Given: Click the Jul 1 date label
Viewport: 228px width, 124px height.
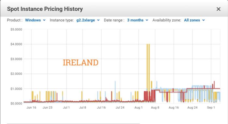Looking at the screenshot, I should 66,107.
